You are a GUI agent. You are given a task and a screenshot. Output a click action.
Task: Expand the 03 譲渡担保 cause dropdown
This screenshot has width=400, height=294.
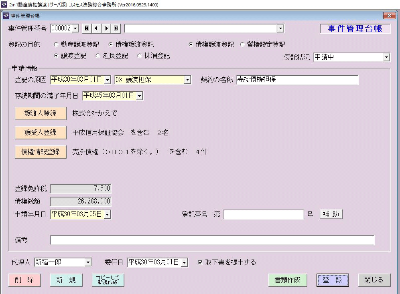pyautogui.click(x=187, y=80)
